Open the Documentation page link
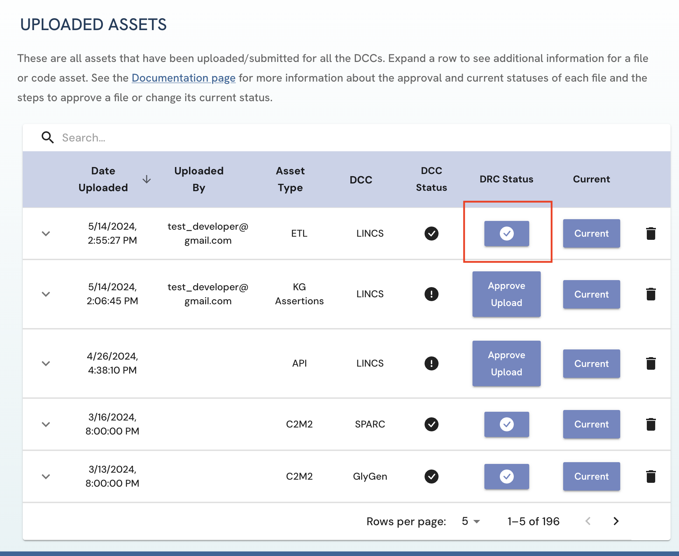The image size is (679, 556). point(183,78)
